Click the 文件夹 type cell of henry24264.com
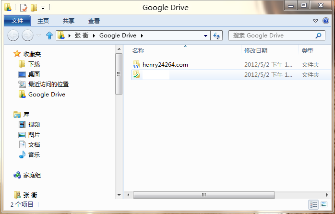The width and height of the screenshot is (335, 214). click(x=310, y=64)
